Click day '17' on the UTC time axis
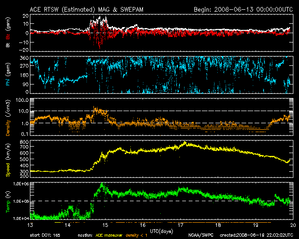The image size is (299, 239). coord(180,225)
